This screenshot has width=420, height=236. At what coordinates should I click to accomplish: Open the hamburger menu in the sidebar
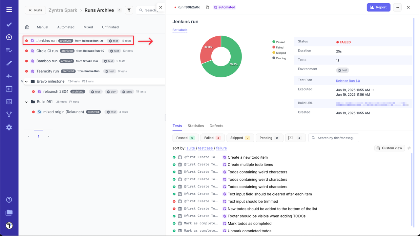tap(9, 9)
